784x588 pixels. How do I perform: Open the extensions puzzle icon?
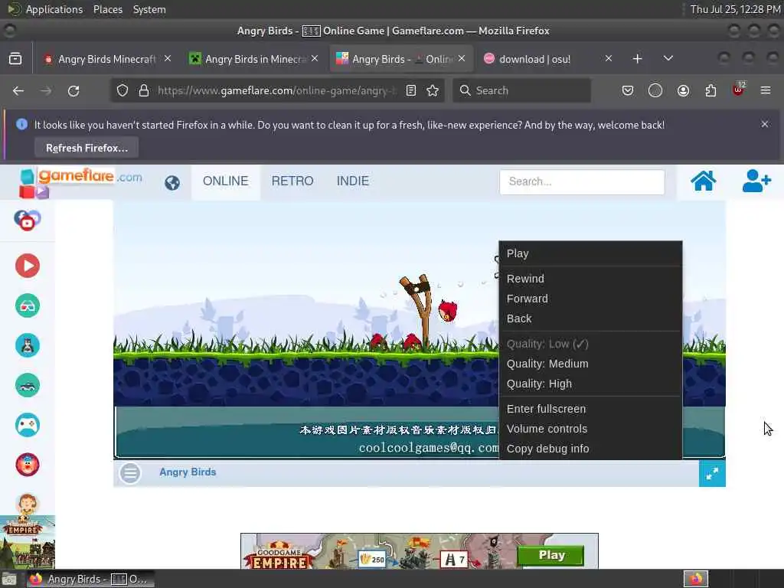[710, 90]
